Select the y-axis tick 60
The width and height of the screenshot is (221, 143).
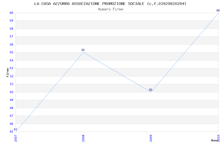[x=11, y=13]
